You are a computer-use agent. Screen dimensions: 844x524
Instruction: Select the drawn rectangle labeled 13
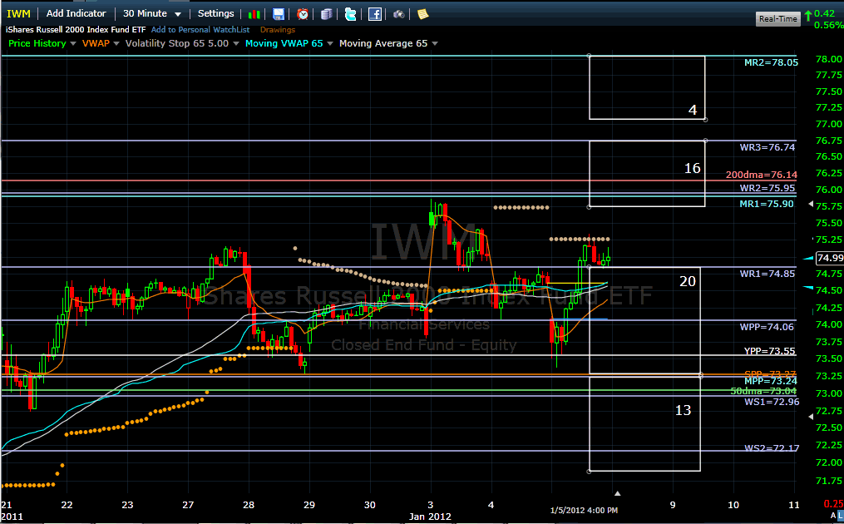(644, 424)
